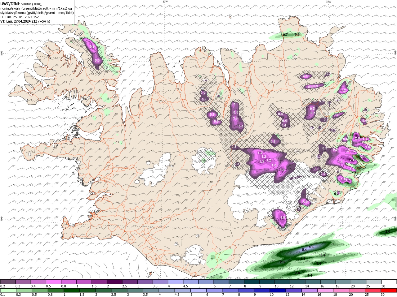Pick the dark purple swatch above 2 in upper legend
The height and width of the screenshot is (297, 397).
[115, 282]
